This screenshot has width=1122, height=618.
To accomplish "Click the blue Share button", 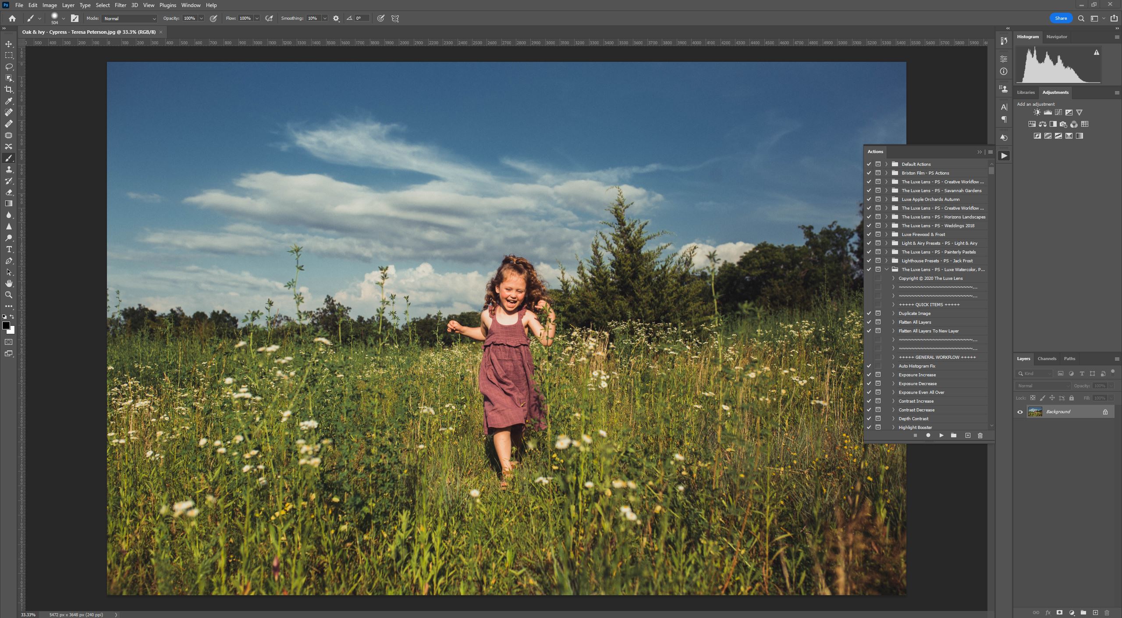I will click(x=1061, y=18).
